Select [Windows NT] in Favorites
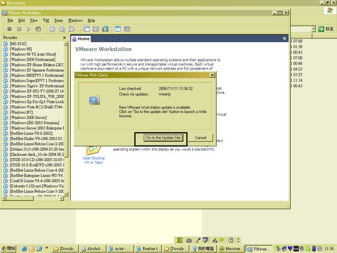The image size is (337, 253). (x=21, y=112)
